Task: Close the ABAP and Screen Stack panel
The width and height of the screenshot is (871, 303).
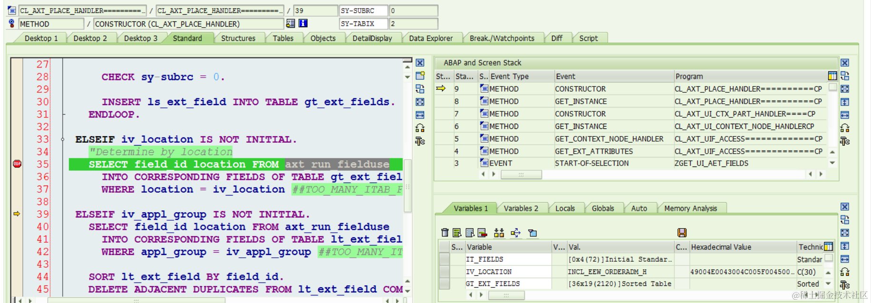Action: pyautogui.click(x=845, y=63)
